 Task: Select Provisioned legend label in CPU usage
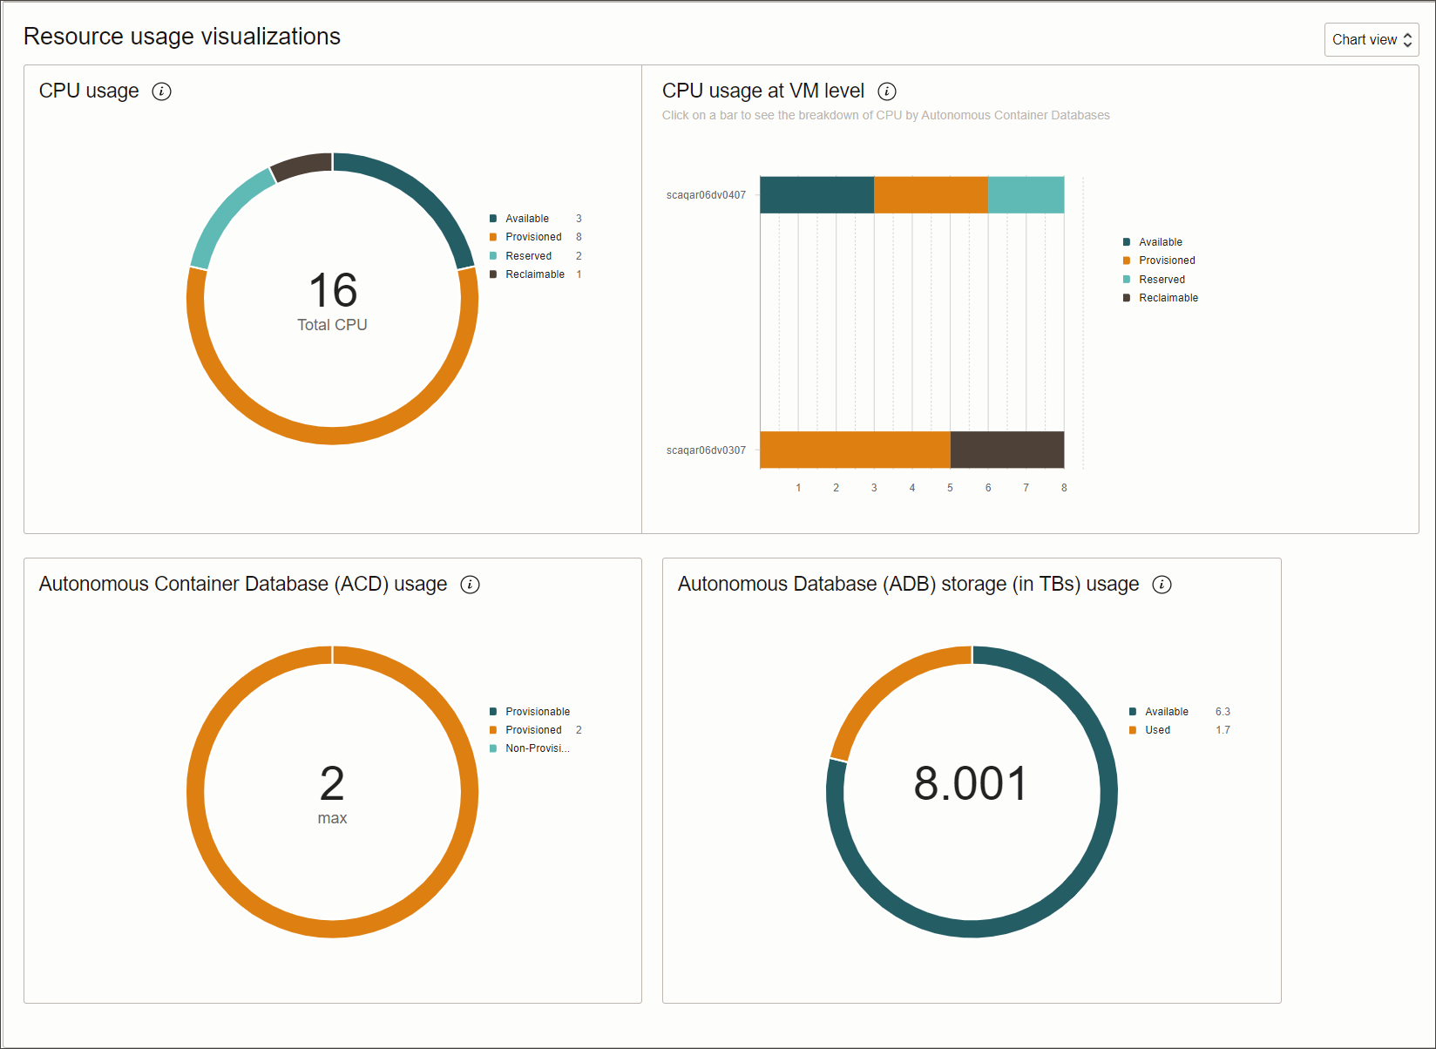click(533, 237)
